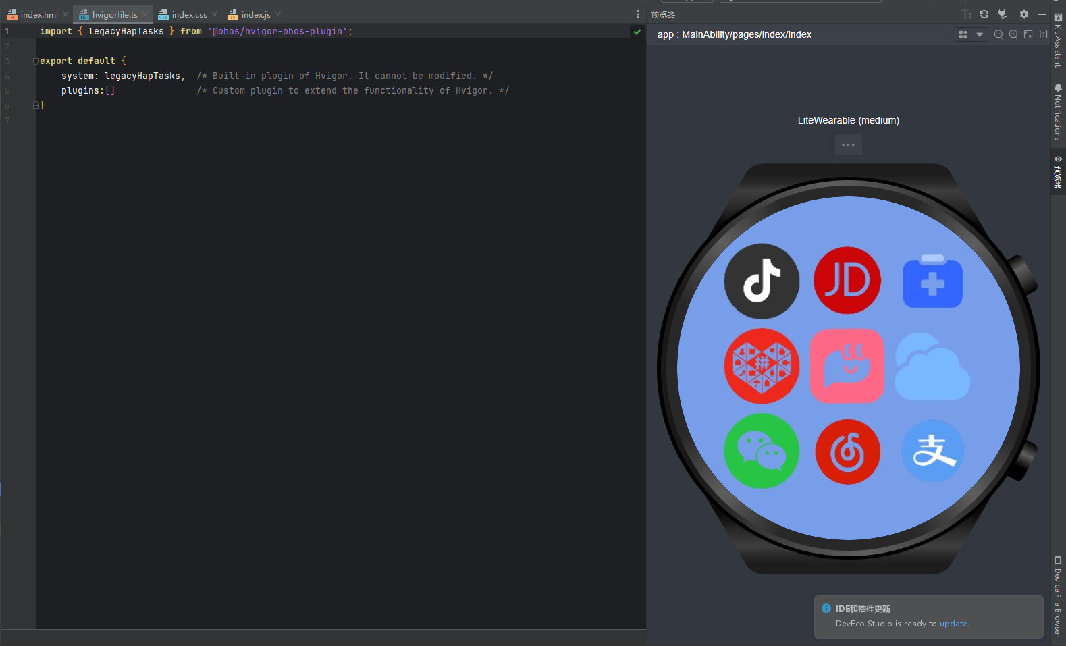The width and height of the screenshot is (1066, 646).
Task: Click the fit-to-screen preview icon
Action: pyautogui.click(x=1028, y=34)
